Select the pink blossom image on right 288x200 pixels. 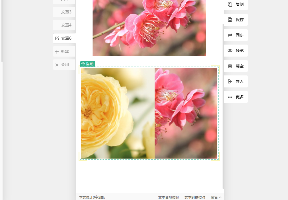pos(186,113)
